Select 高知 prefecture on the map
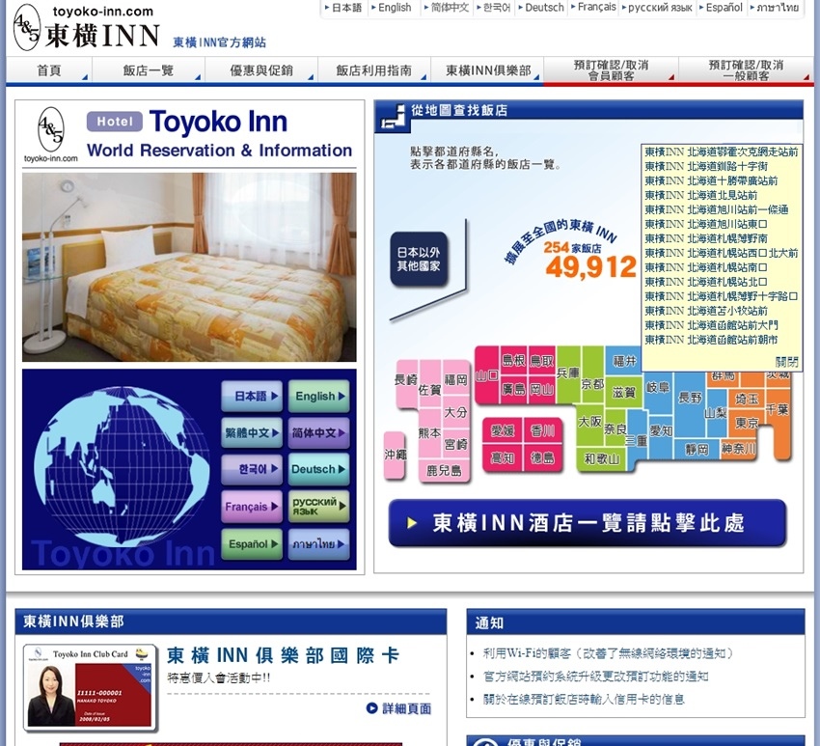The image size is (820, 746). click(x=503, y=458)
